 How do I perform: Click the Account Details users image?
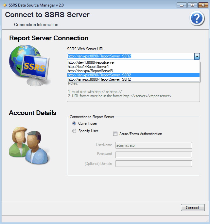pos(30,145)
